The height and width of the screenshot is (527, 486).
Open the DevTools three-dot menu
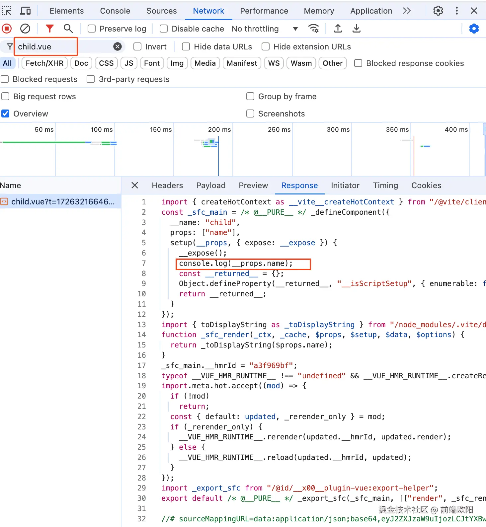(x=456, y=11)
